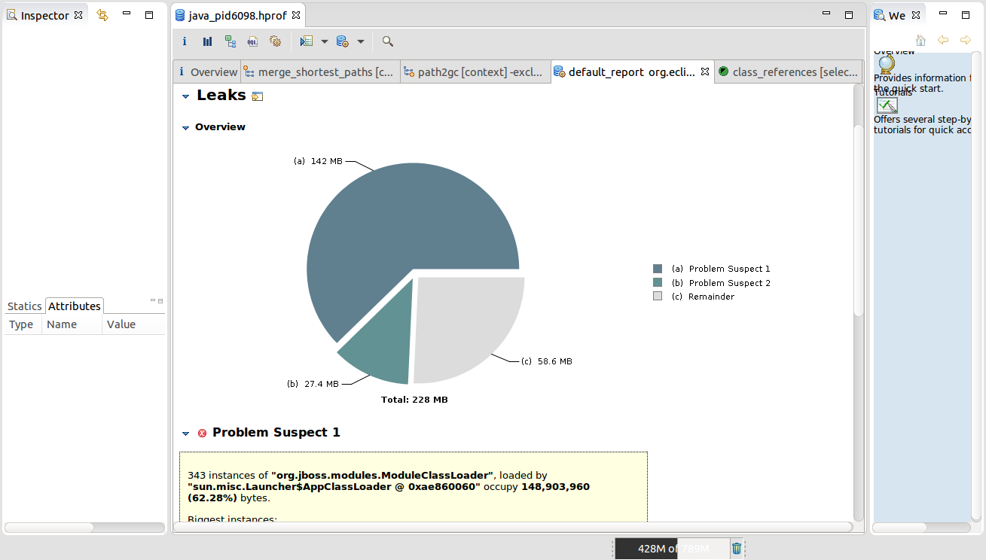
Task: Toggle Link with Snapshot arrows in Inspector
Action: point(102,15)
